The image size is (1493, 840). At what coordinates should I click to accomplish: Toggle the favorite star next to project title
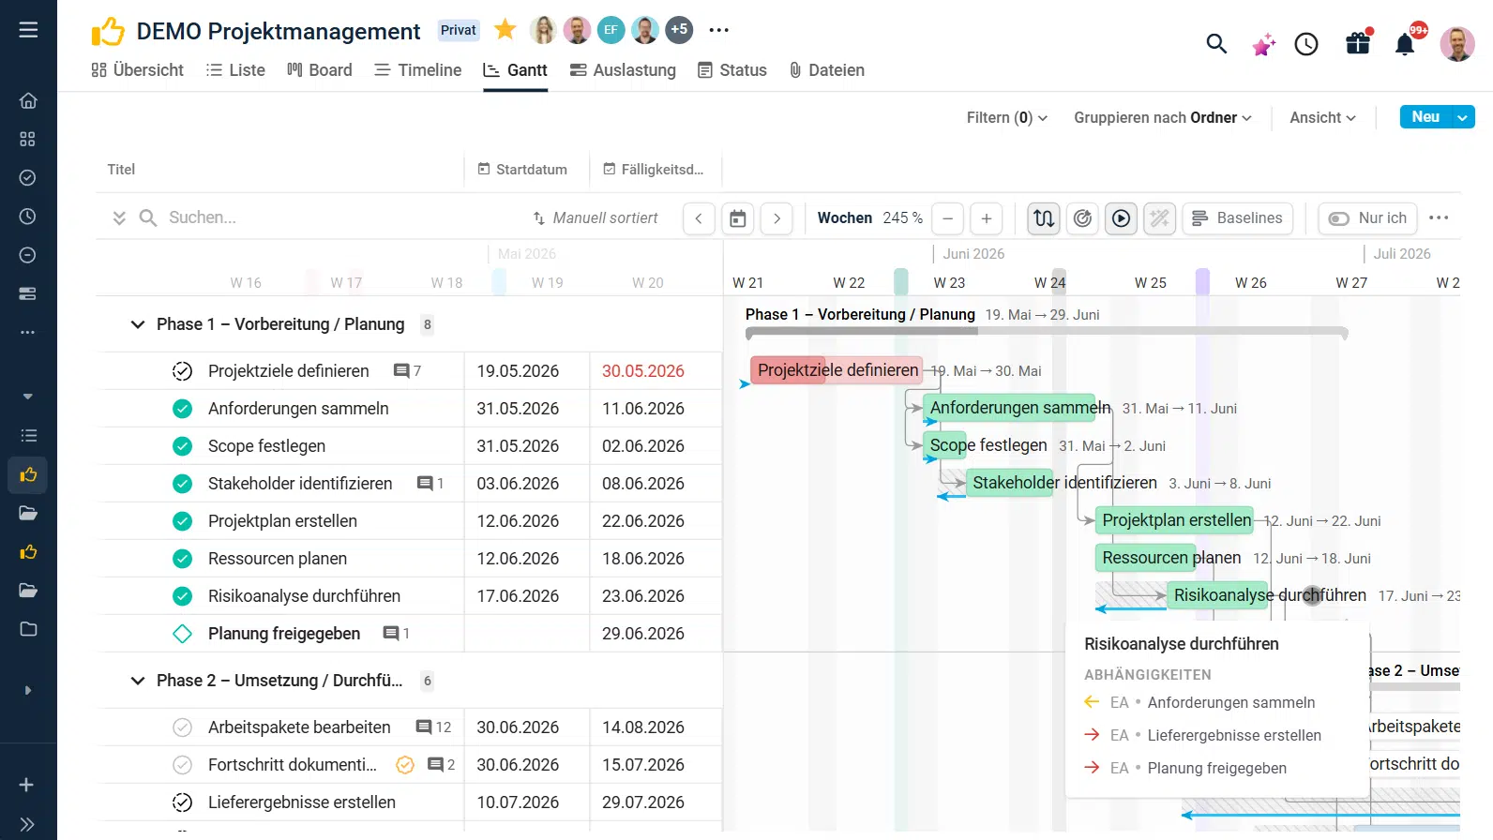(505, 30)
